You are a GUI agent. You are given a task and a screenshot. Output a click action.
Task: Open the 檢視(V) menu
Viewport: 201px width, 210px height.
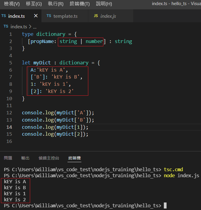click(12, 4)
